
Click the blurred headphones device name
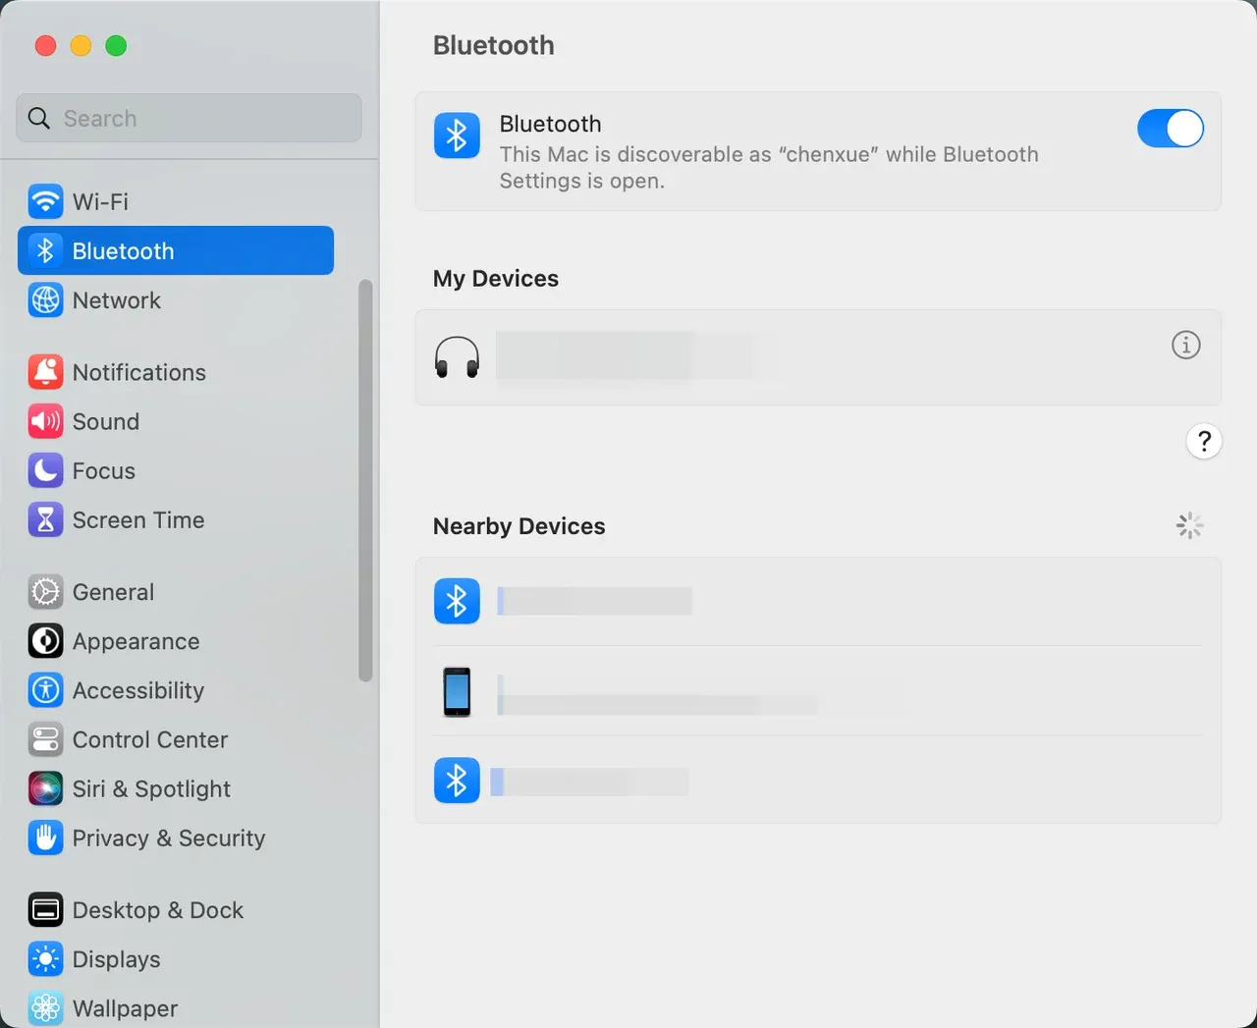[x=626, y=355]
